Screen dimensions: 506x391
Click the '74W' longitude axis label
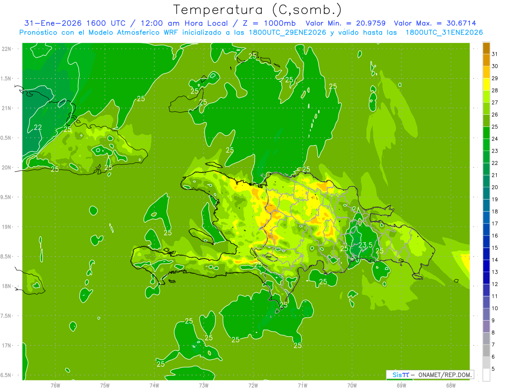154,386
